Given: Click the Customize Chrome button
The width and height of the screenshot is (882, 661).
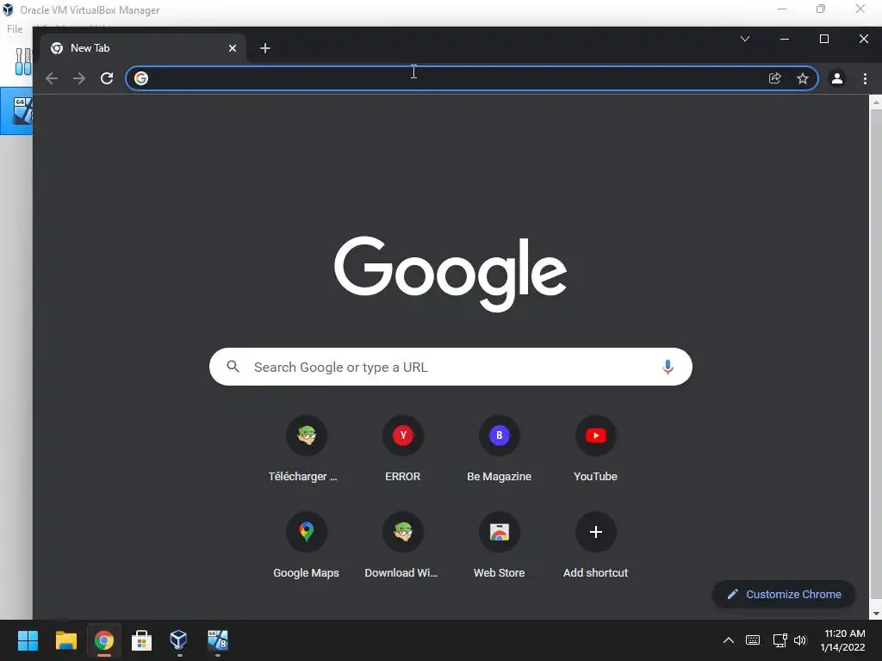Looking at the screenshot, I should [x=784, y=594].
